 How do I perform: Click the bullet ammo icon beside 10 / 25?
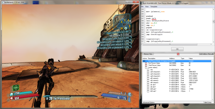tap(129, 99)
